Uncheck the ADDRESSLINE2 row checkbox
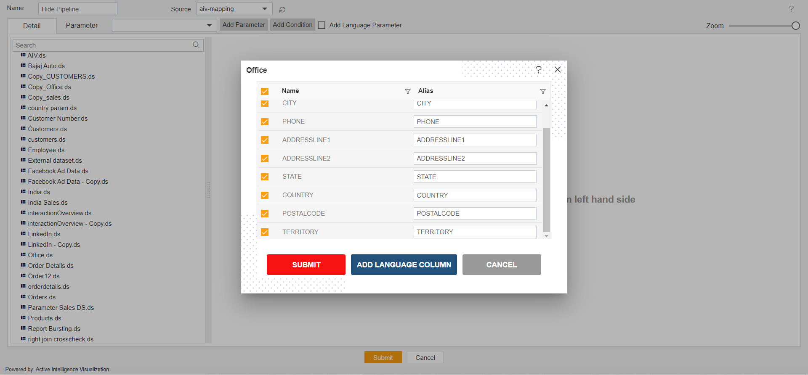Viewport: 808px width, 375px height. pyautogui.click(x=265, y=158)
